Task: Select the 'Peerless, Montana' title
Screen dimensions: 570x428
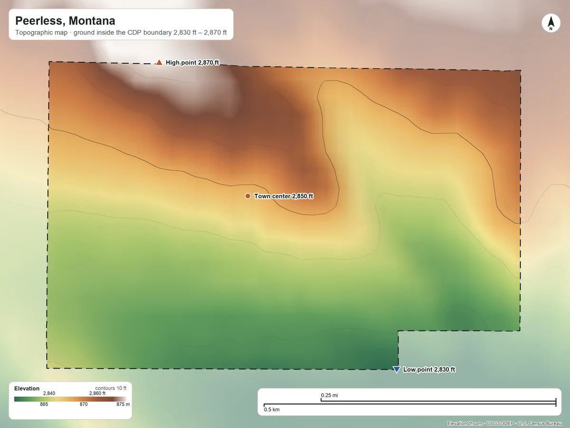Action: (x=65, y=21)
